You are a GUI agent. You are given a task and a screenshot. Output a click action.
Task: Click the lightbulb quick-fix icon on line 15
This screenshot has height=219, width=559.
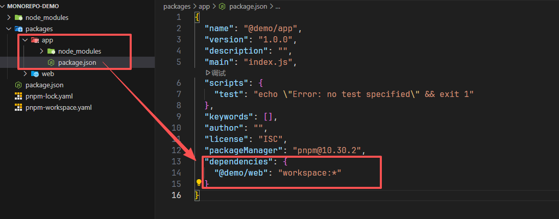(x=199, y=183)
